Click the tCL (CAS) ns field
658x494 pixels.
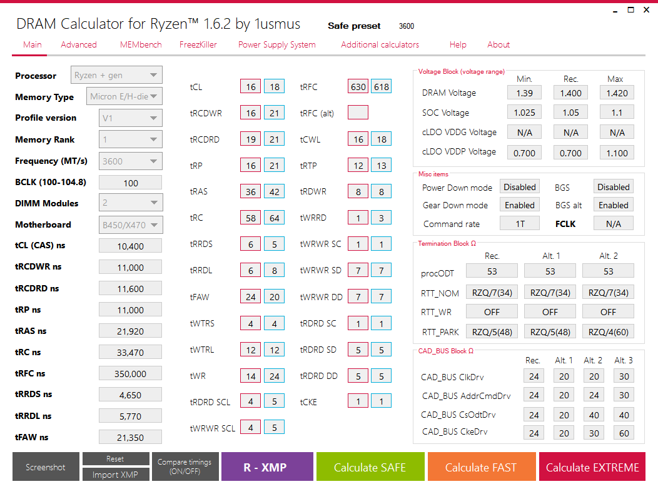coord(131,246)
